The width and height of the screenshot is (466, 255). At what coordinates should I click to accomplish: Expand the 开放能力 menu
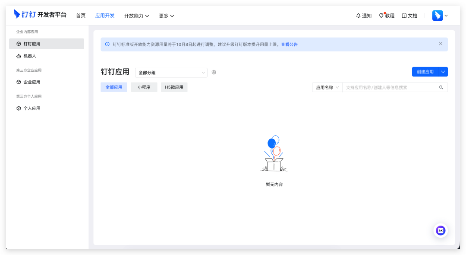pyautogui.click(x=136, y=16)
